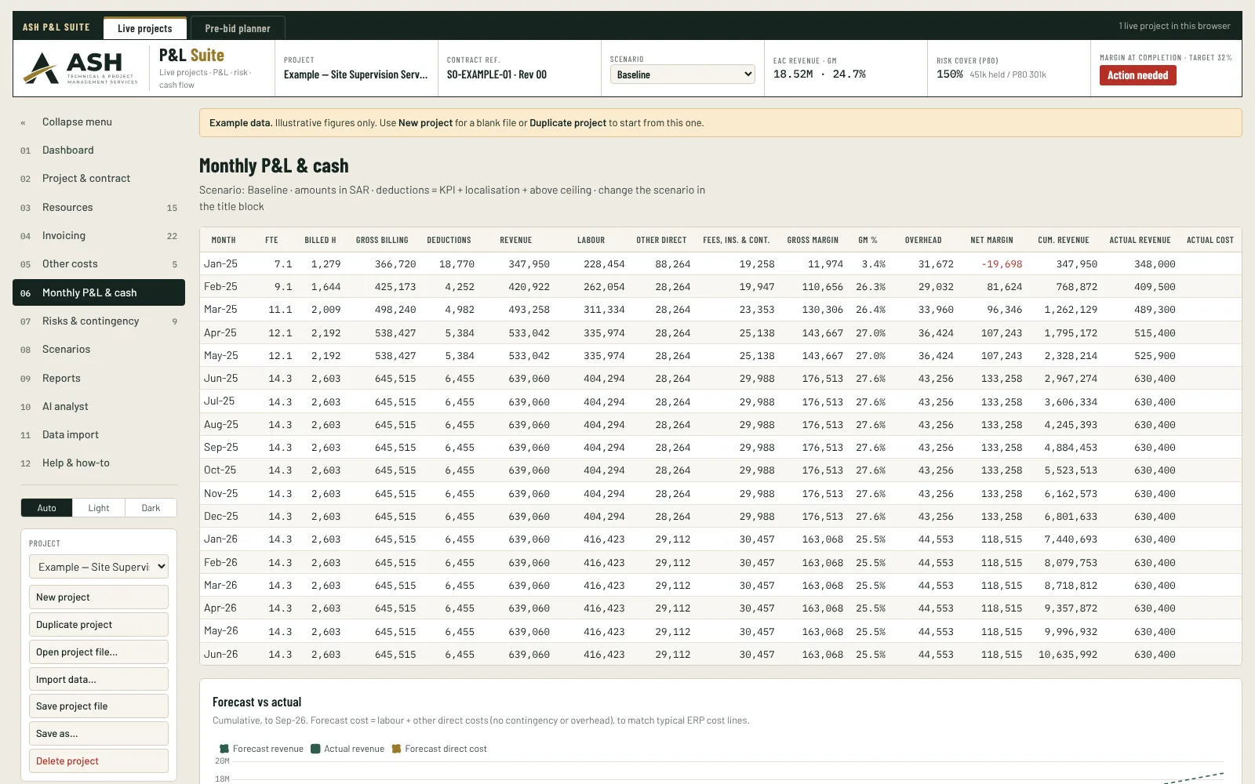Go to Project & contract section
1255x784 pixels.
pyautogui.click(x=99, y=179)
